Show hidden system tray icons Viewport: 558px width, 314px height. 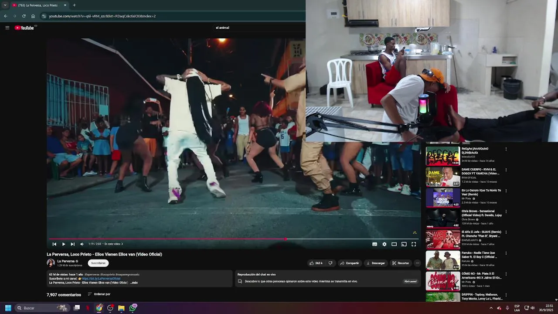point(491,308)
